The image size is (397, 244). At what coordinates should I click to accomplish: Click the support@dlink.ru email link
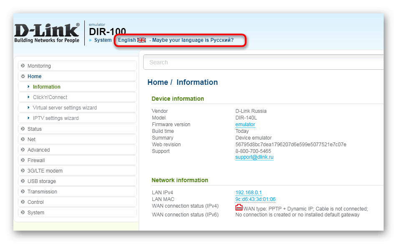254,157
